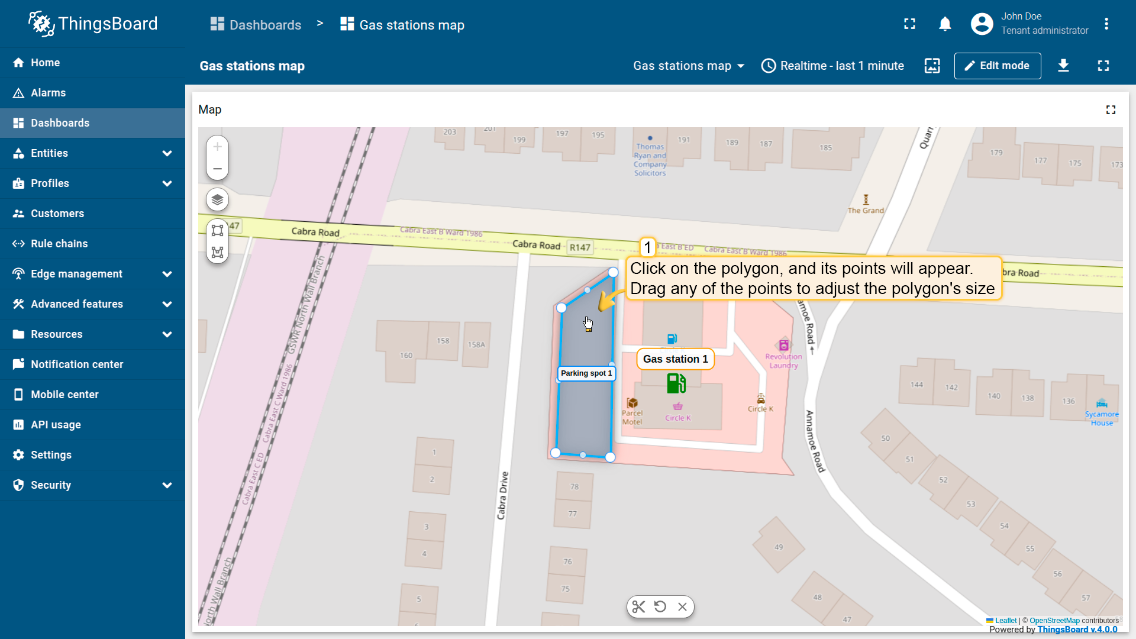Expand the Map widget to fullscreen
Viewport: 1136px width, 639px height.
tap(1111, 110)
